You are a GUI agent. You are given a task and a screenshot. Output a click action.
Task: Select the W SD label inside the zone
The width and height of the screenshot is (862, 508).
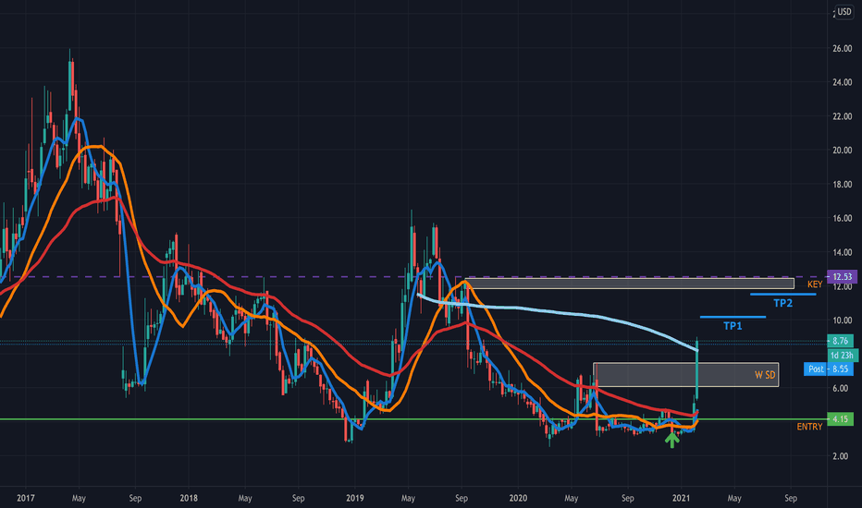click(x=765, y=375)
